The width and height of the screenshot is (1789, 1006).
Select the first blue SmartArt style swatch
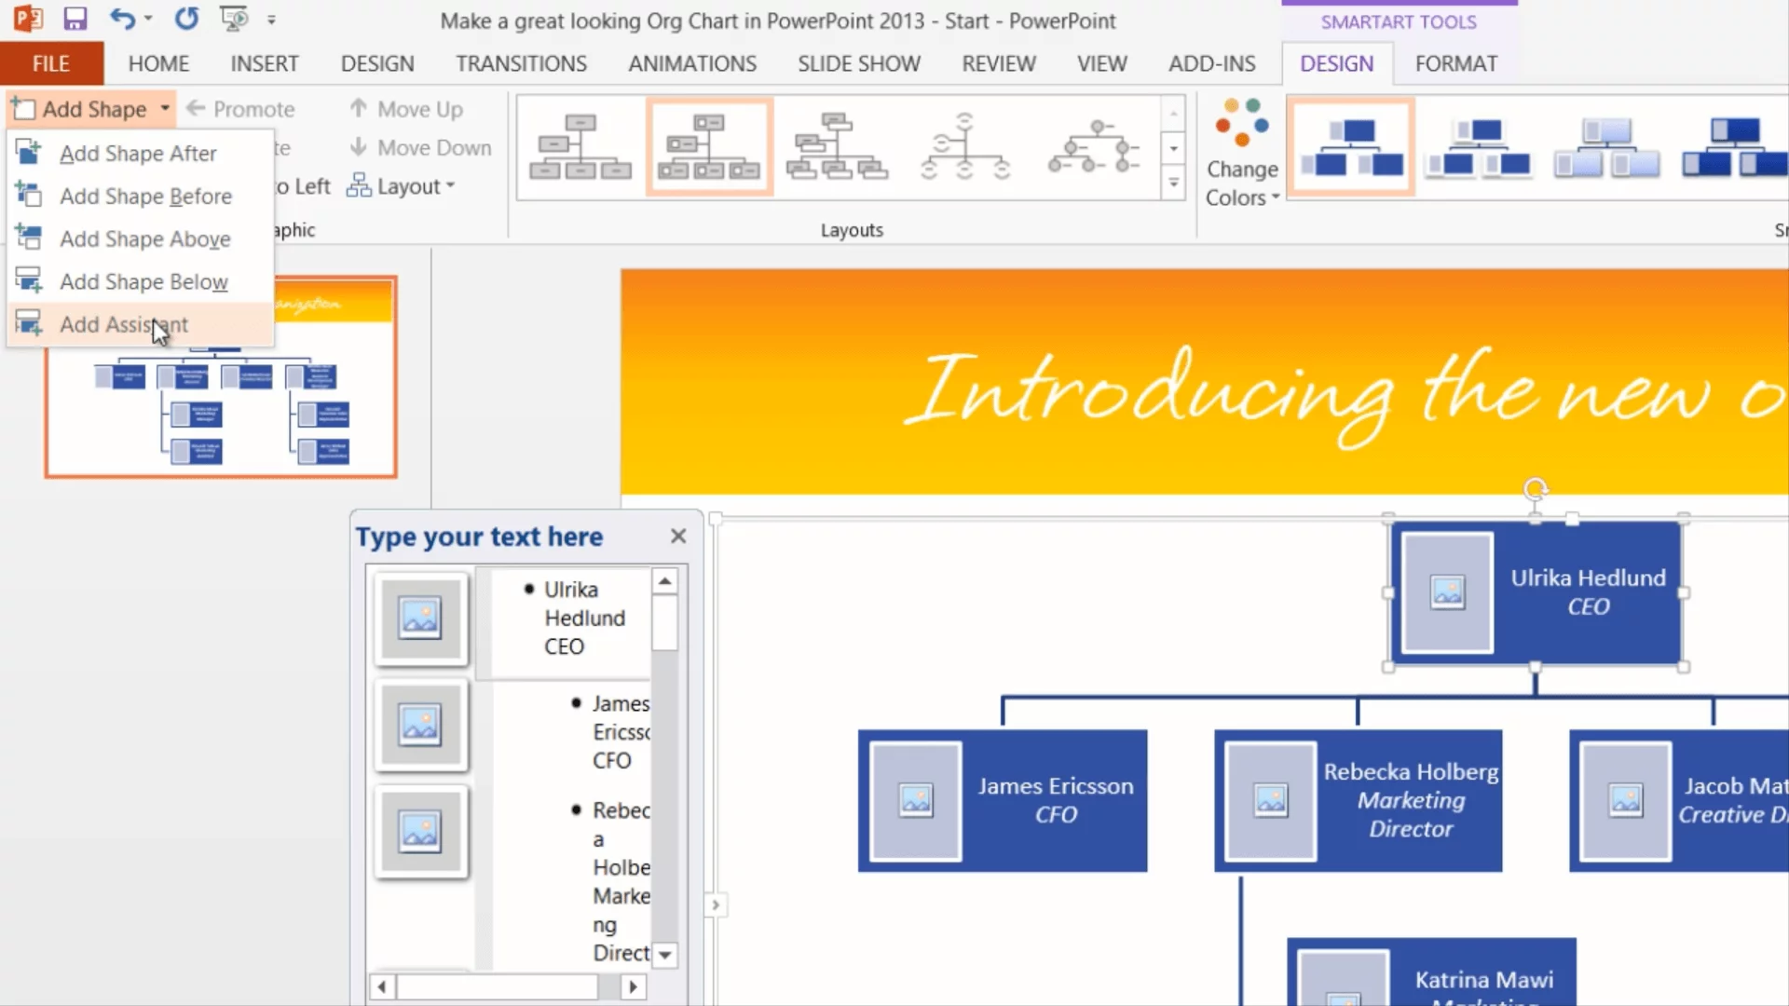[1350, 146]
